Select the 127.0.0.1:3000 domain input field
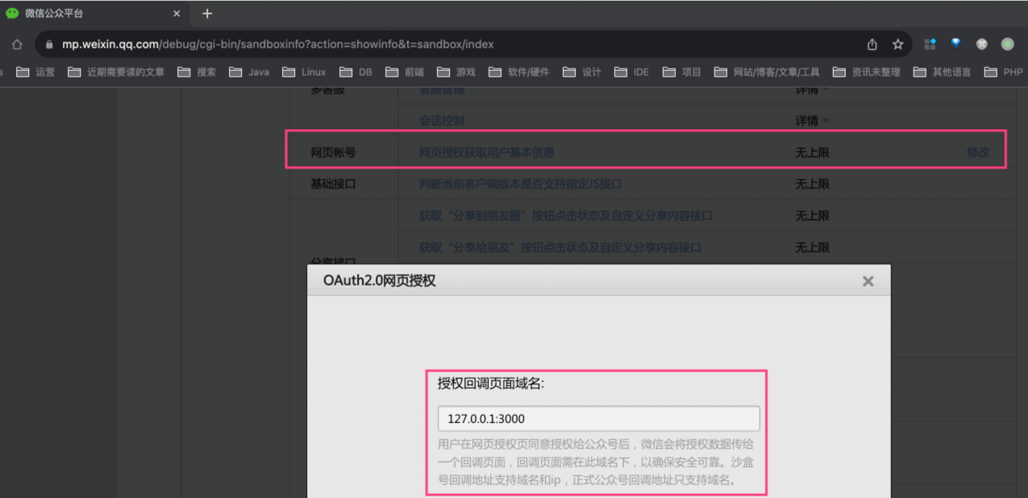Screen dimensions: 1028x498 tap(597, 418)
